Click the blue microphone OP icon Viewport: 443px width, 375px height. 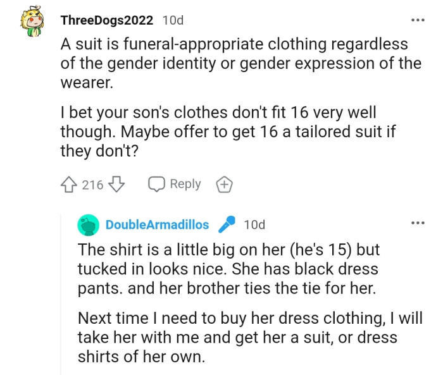[226, 224]
